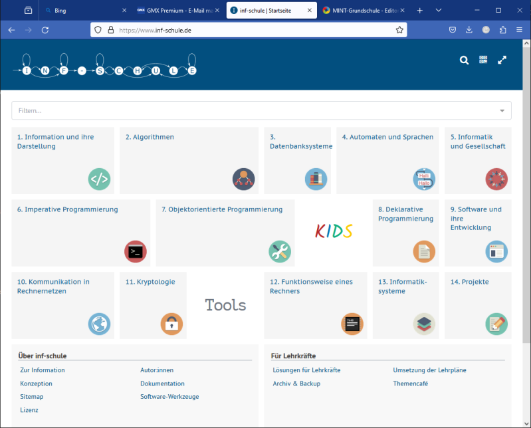This screenshot has height=428, width=531.
Task: Click the search magnifier icon in header
Action: [465, 60]
